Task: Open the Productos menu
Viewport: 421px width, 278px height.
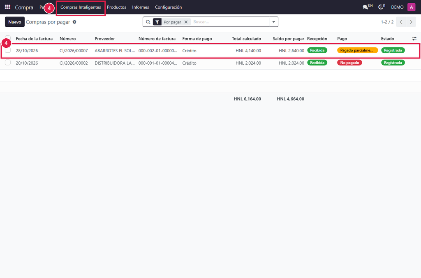Action: point(116,7)
